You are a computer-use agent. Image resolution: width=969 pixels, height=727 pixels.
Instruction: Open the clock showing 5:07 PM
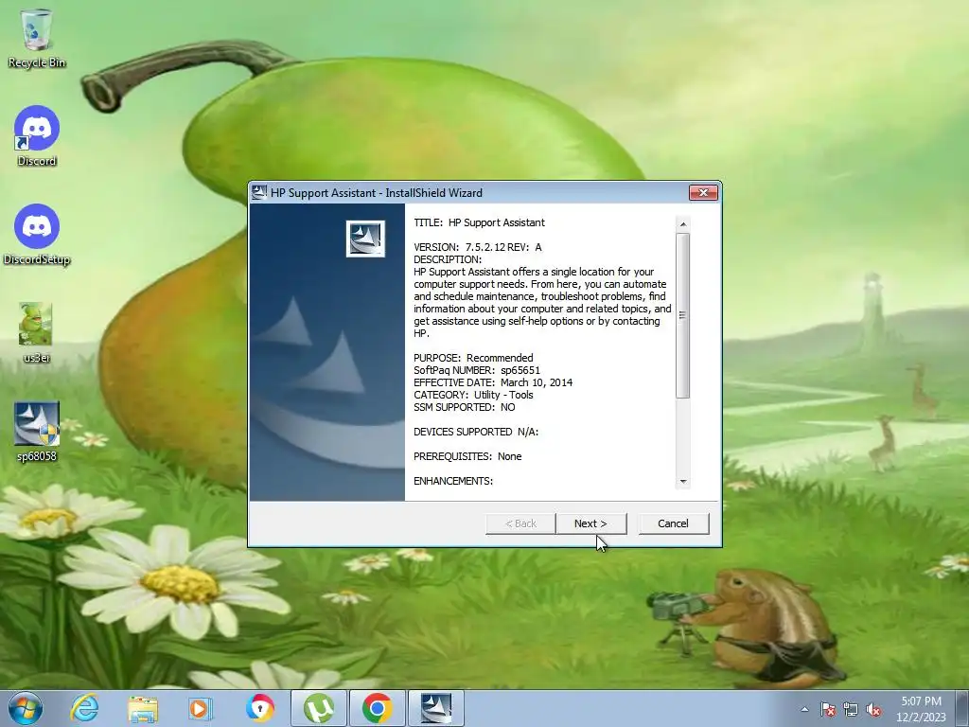[x=921, y=708]
